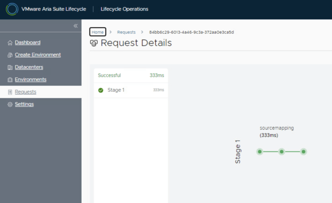This screenshot has height=203, width=332.
Task: Click the Settings gear icon
Action: point(10,104)
